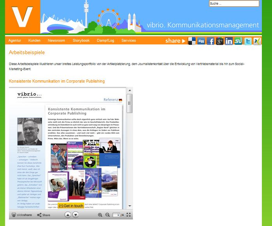Click the scroll up arrow of the viewer
This screenshot has height=226, width=272.
pyautogui.click(x=130, y=90)
